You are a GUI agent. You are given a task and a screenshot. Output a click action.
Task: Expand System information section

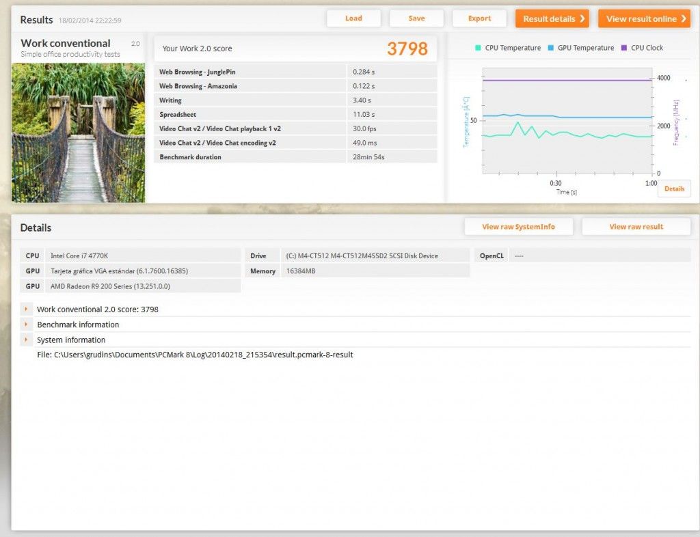pyautogui.click(x=27, y=340)
